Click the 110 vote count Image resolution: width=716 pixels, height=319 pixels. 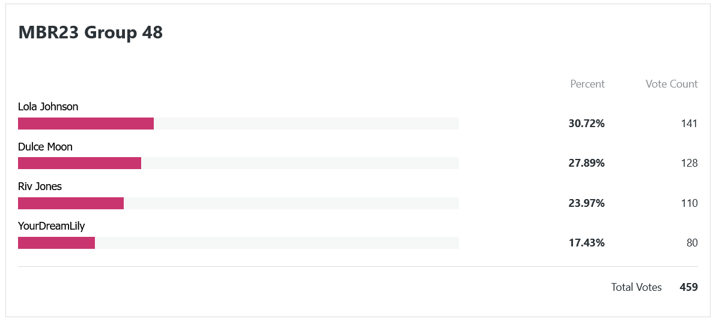click(690, 203)
